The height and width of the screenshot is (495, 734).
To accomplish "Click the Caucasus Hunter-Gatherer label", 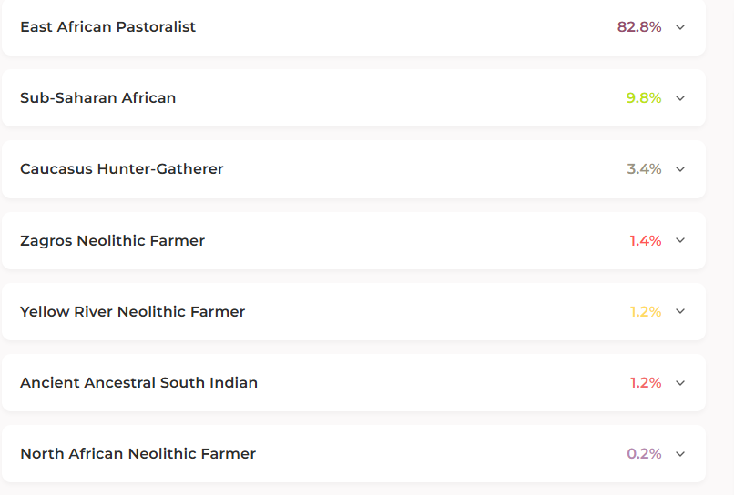I will tap(121, 169).
